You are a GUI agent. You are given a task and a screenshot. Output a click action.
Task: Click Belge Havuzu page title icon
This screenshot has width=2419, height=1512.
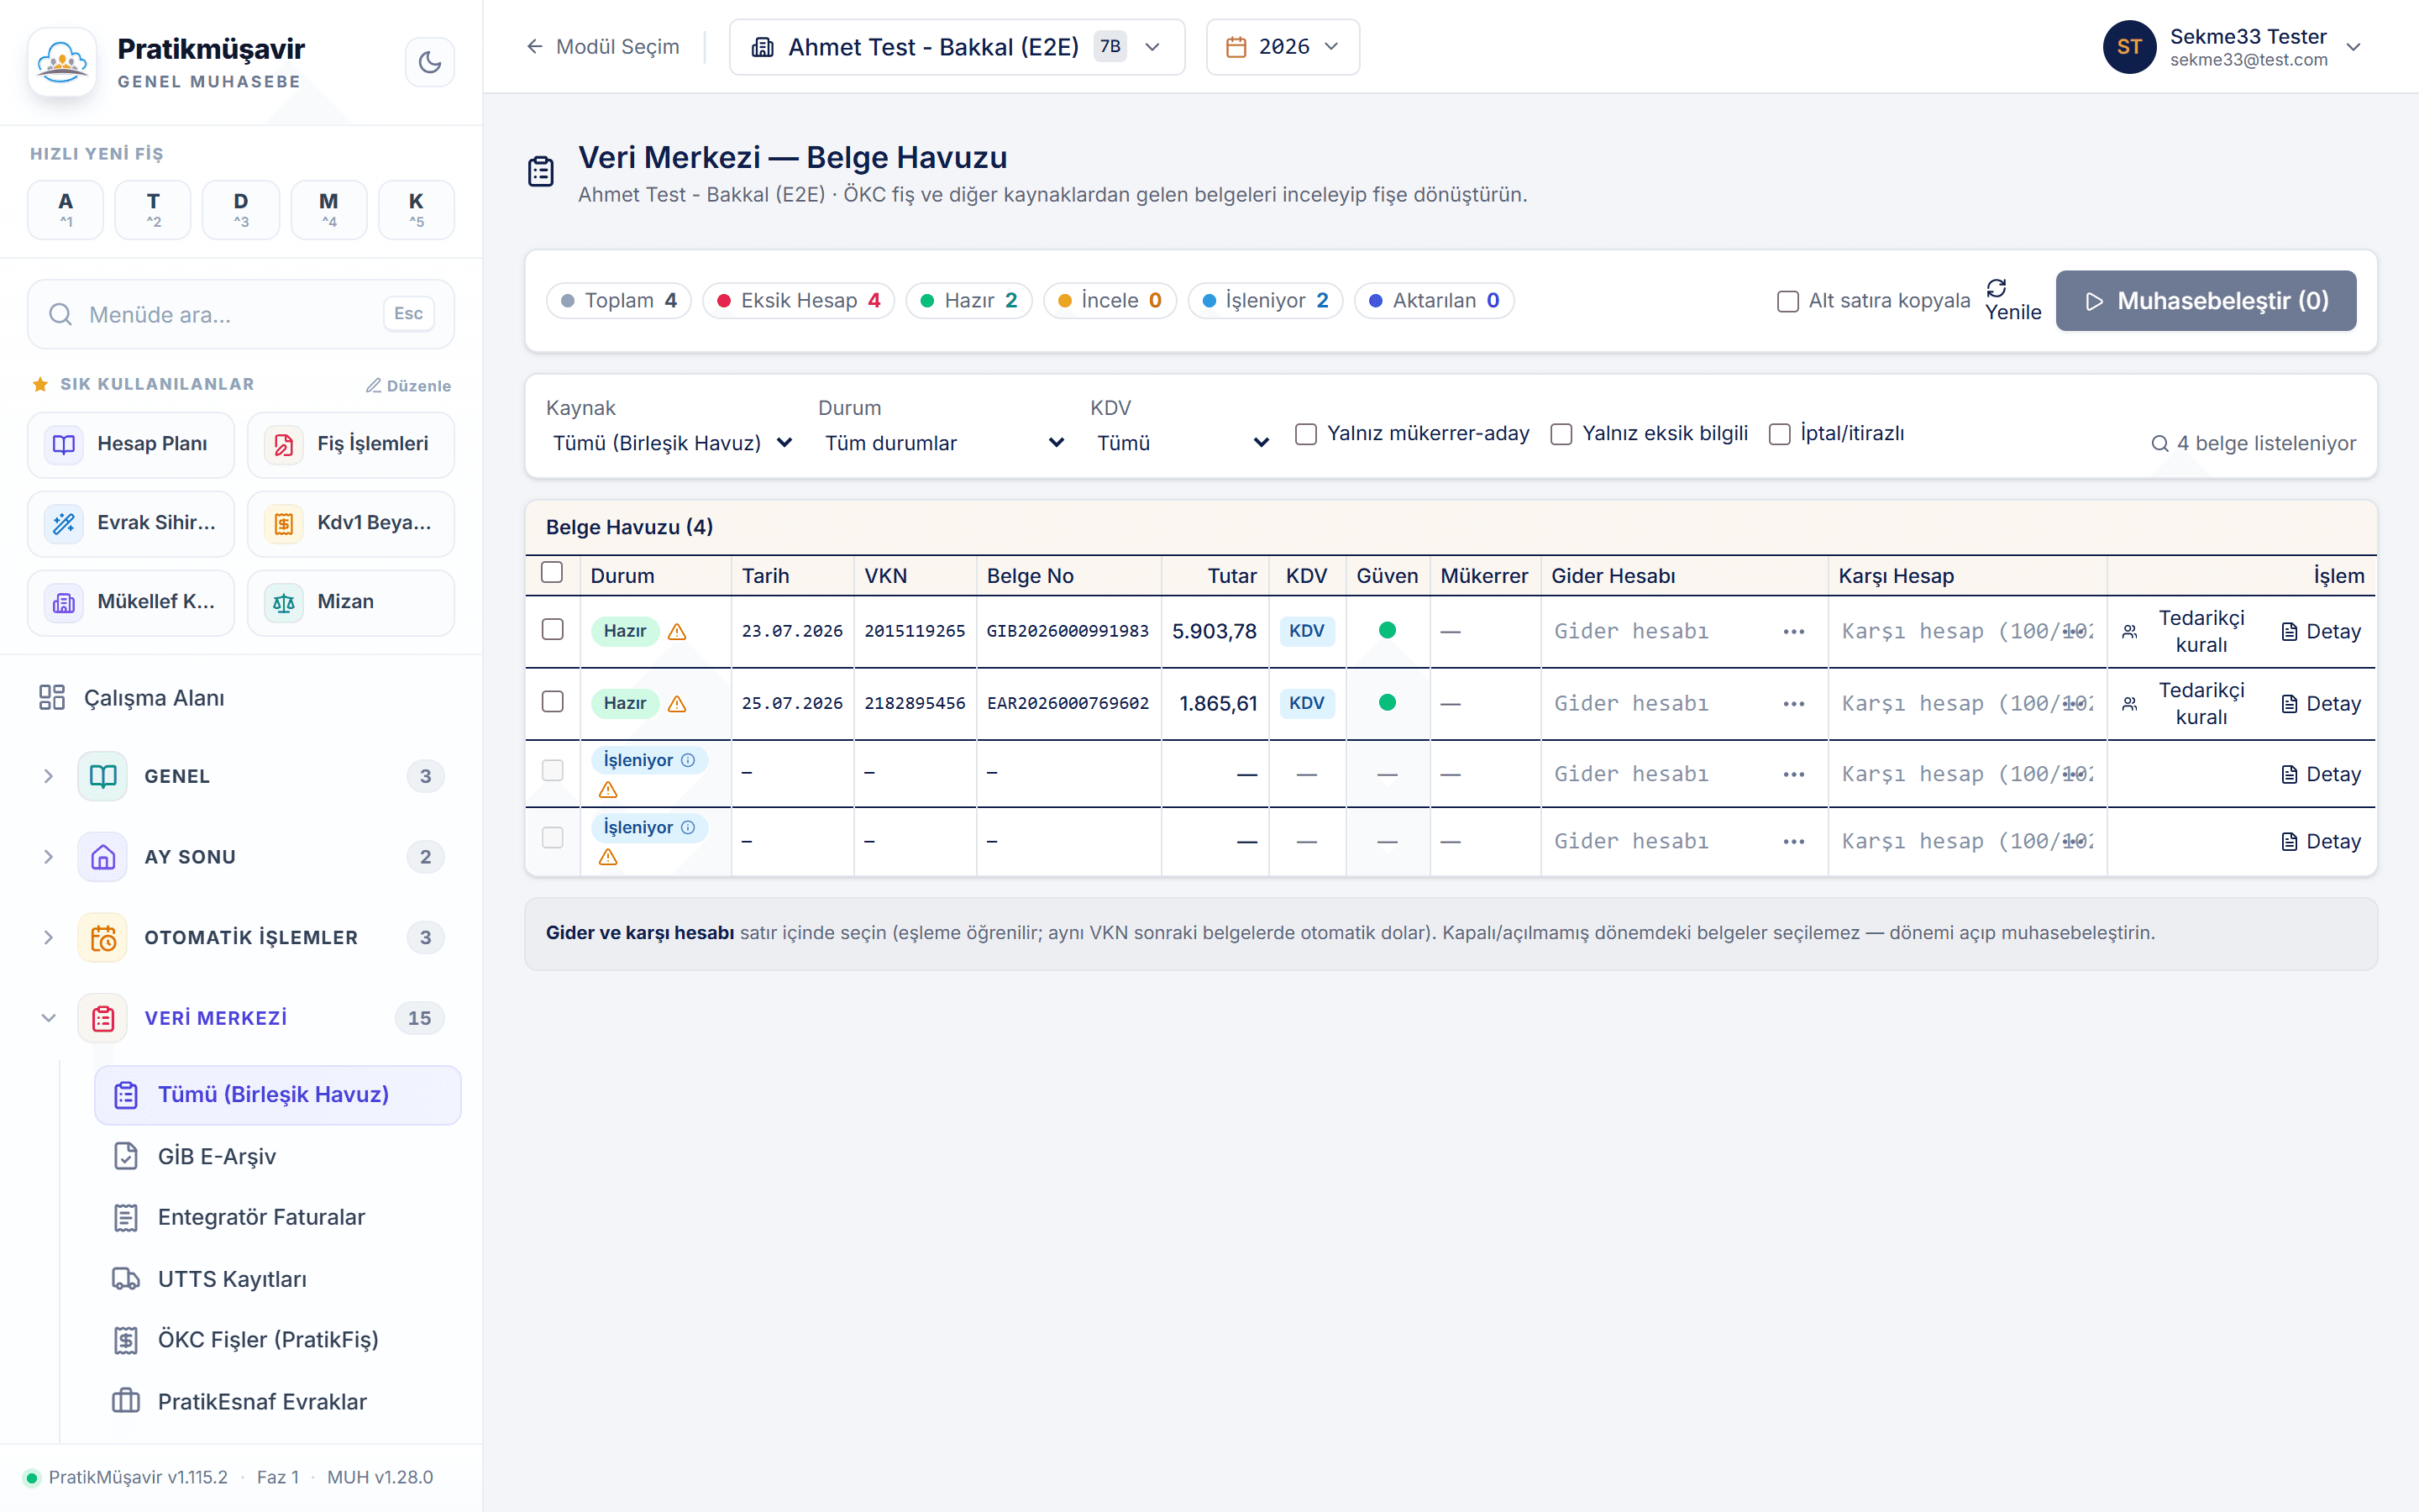coord(541,171)
